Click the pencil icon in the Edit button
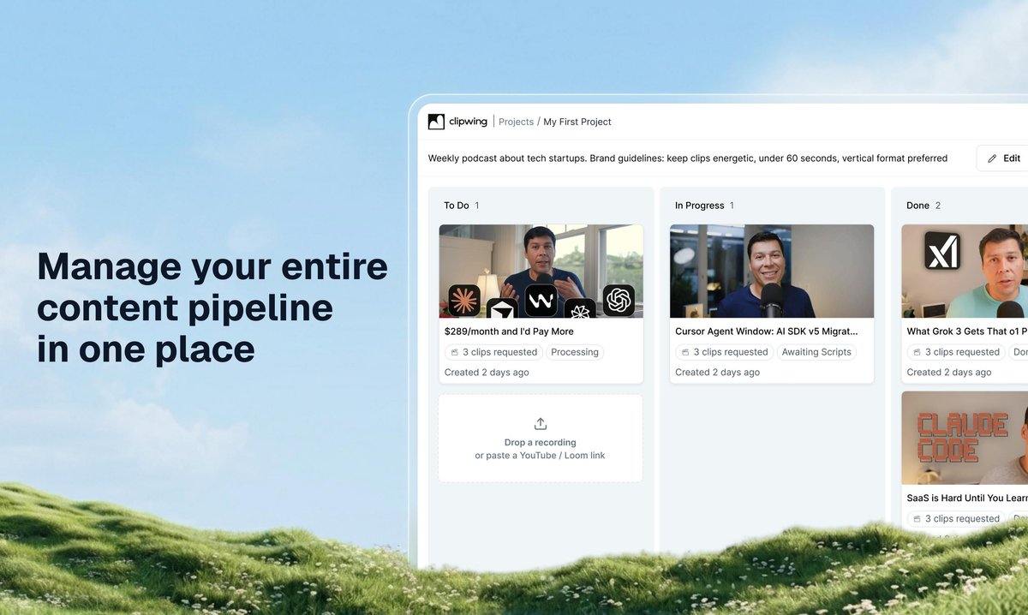The image size is (1028, 615). pyautogui.click(x=992, y=158)
